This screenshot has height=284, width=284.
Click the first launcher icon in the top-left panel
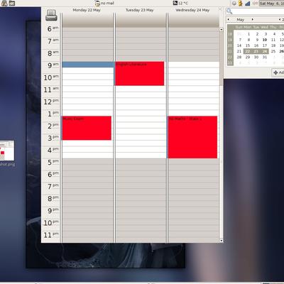(4, 3)
